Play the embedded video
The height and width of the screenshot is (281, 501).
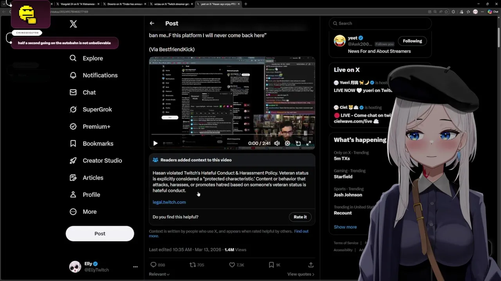coord(155,143)
